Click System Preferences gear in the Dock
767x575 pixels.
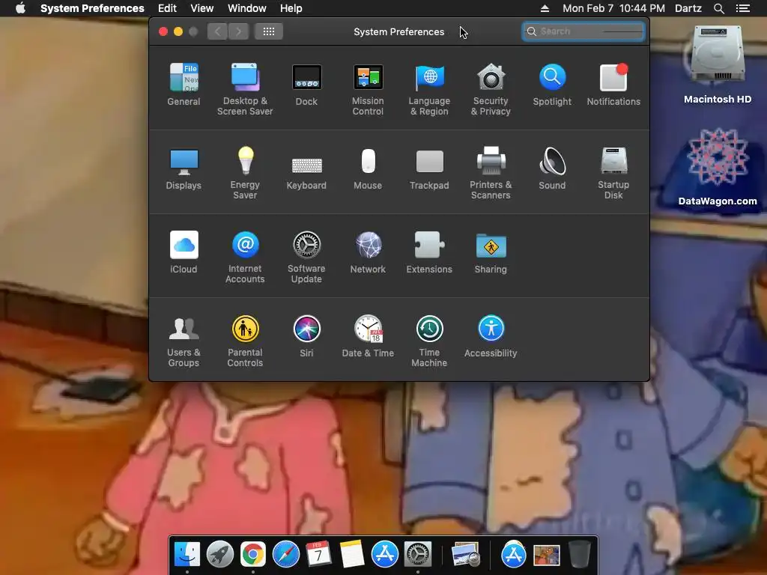tap(418, 555)
